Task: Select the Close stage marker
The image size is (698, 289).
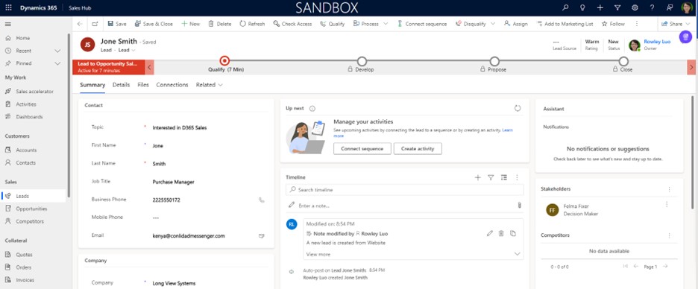Action: [623, 61]
